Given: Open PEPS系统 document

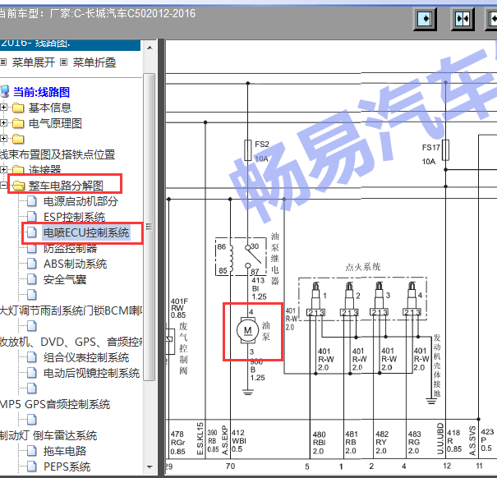Looking at the screenshot, I should pos(67,467).
